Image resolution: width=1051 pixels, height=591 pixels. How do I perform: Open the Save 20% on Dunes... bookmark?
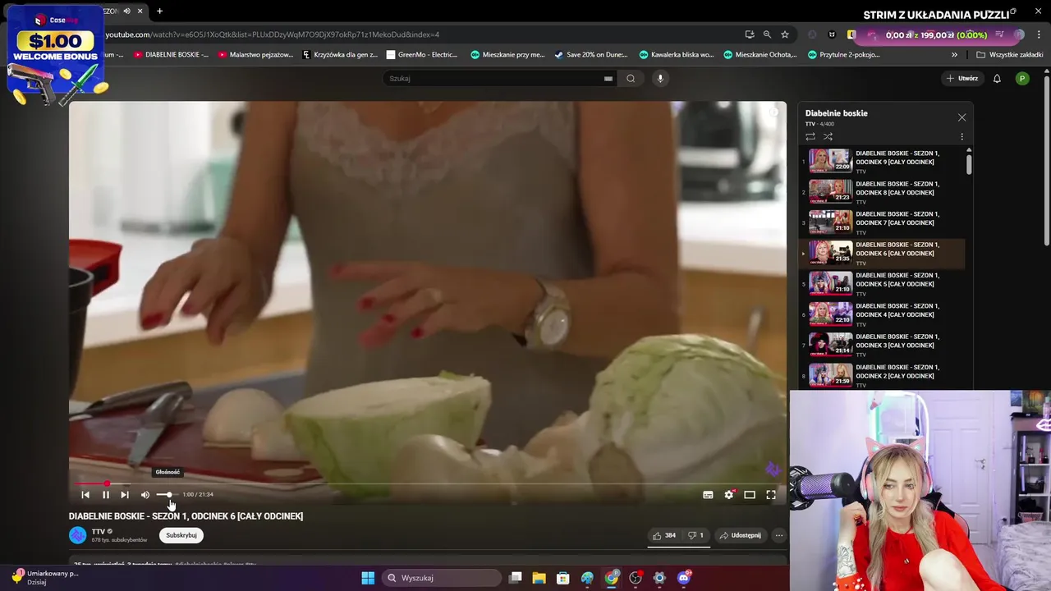pos(591,55)
